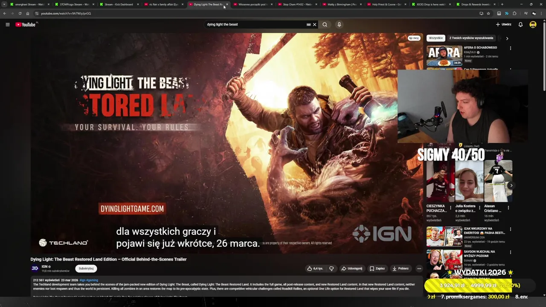This screenshot has height=307, width=546.
Task: Open options menu for AFERA O SCHABOWEGO
Action: tap(510, 48)
